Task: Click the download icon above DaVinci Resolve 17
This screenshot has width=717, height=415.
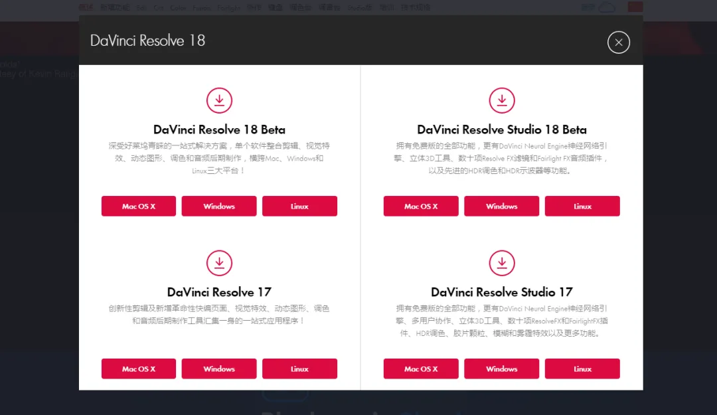Action: tap(219, 263)
